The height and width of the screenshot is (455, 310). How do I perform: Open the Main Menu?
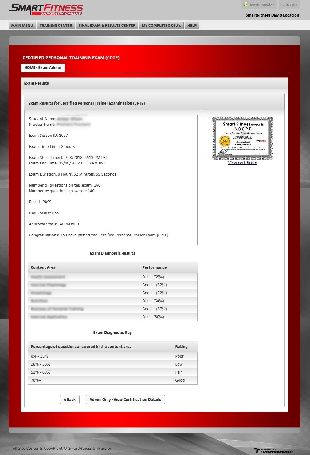click(x=22, y=26)
